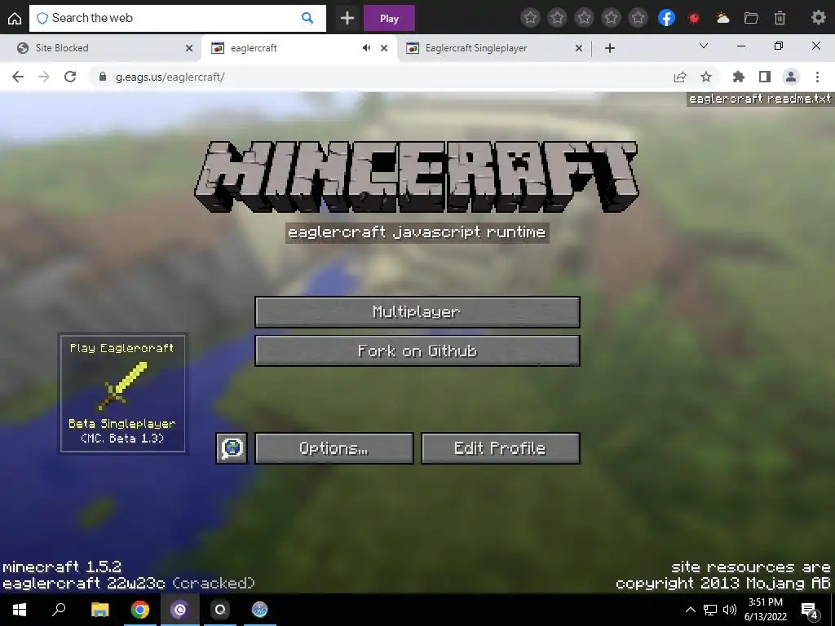Reload the current page
The image size is (835, 626).
[70, 77]
